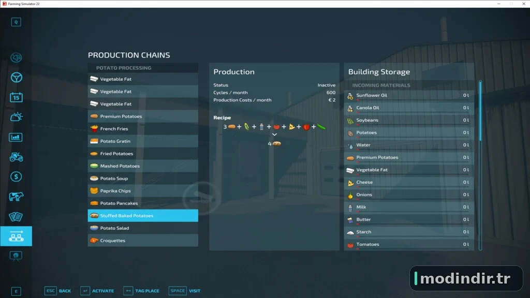Open the tractor garage sidebar icon
Image resolution: width=530 pixels, height=298 pixels.
pyautogui.click(x=16, y=157)
